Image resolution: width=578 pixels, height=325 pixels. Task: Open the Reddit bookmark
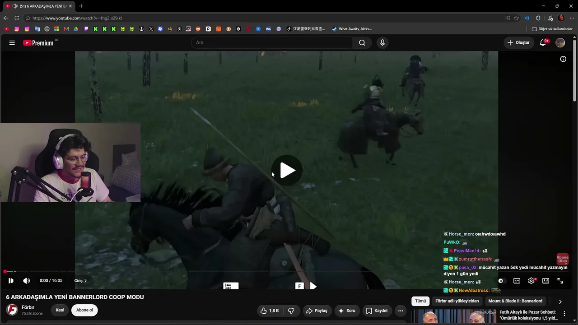point(198,29)
